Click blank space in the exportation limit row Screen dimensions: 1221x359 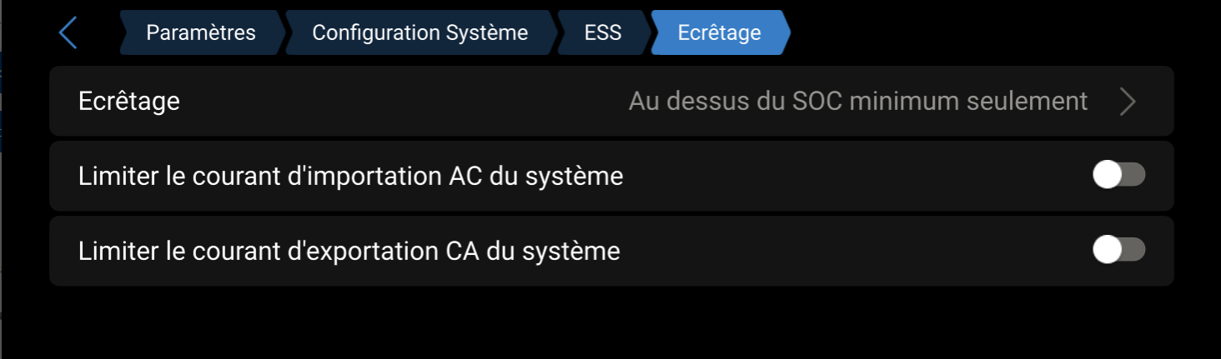tap(834, 251)
